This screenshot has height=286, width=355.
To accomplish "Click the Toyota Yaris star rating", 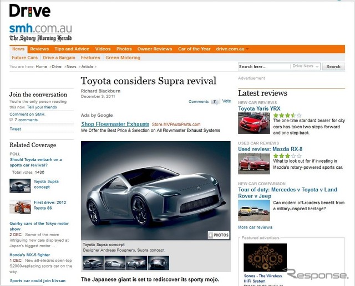I will tap(287, 116).
